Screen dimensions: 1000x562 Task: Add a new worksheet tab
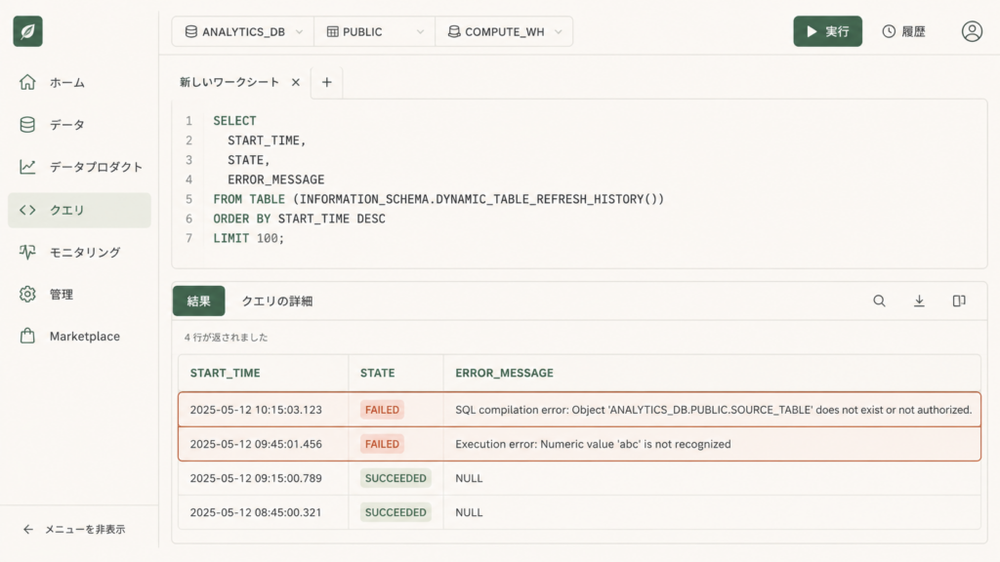[326, 82]
